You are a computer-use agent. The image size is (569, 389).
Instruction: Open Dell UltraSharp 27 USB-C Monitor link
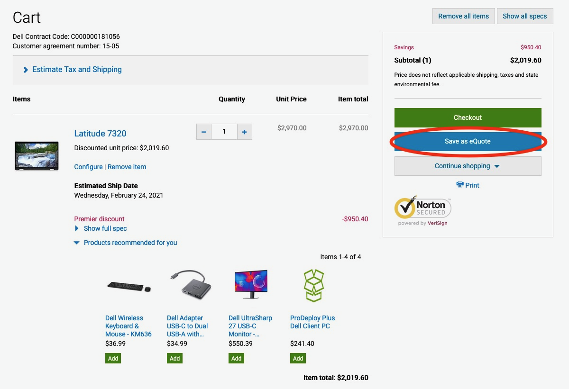click(250, 326)
